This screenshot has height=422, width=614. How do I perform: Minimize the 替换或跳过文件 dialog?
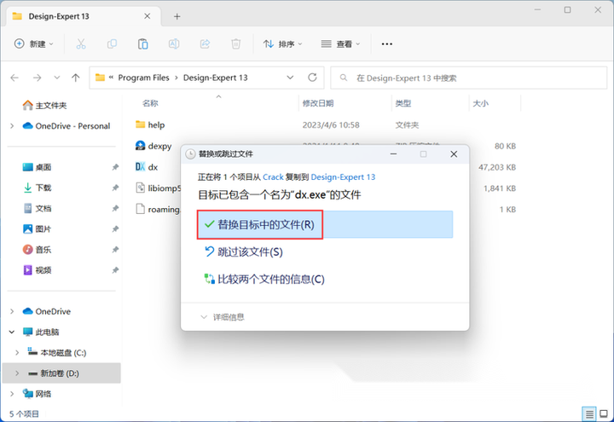[393, 154]
